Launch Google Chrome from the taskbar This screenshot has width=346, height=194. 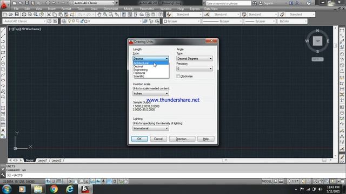54,189
